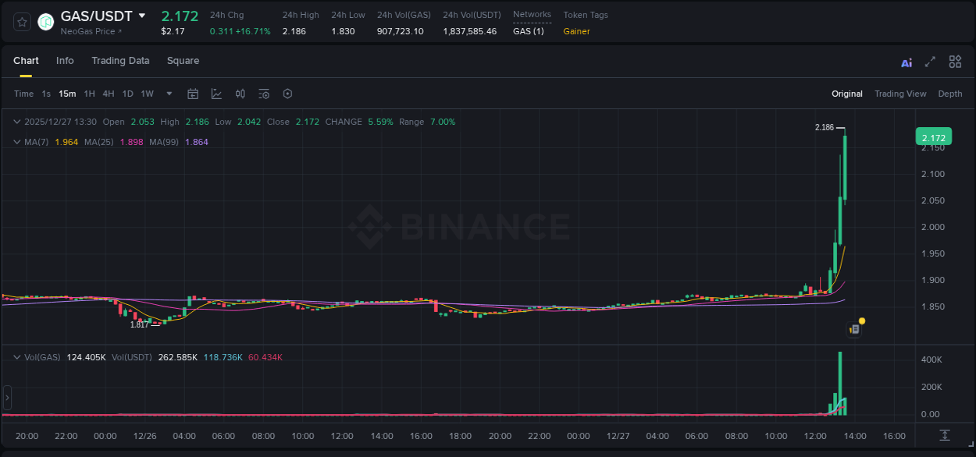Open the GAS/USDT pair selector dropdown
Screen dimensions: 976x457
point(141,15)
